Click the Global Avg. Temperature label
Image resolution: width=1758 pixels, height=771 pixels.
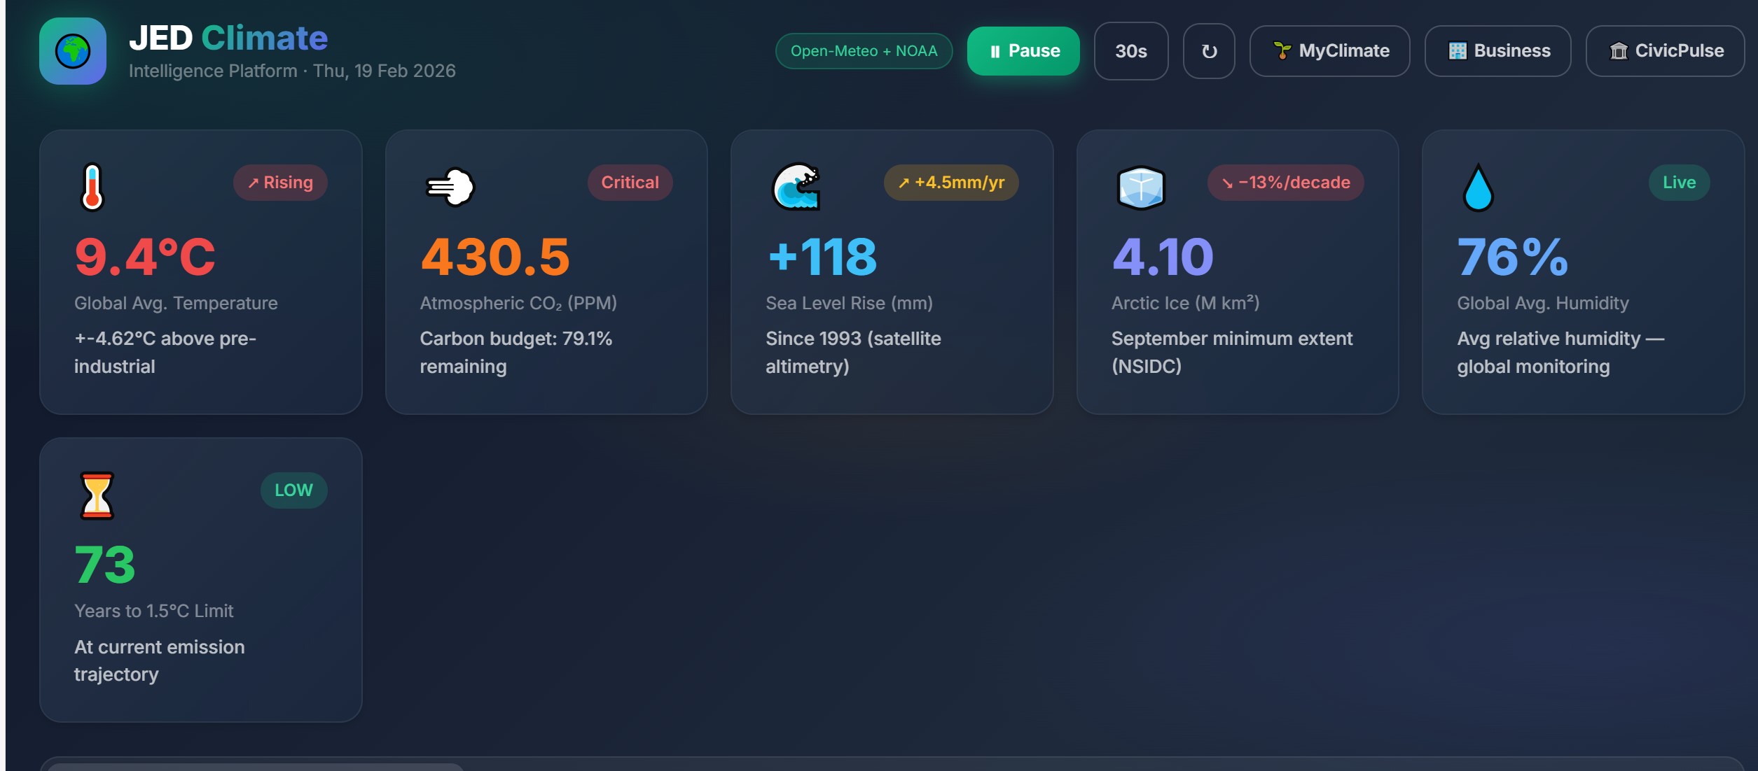(176, 303)
